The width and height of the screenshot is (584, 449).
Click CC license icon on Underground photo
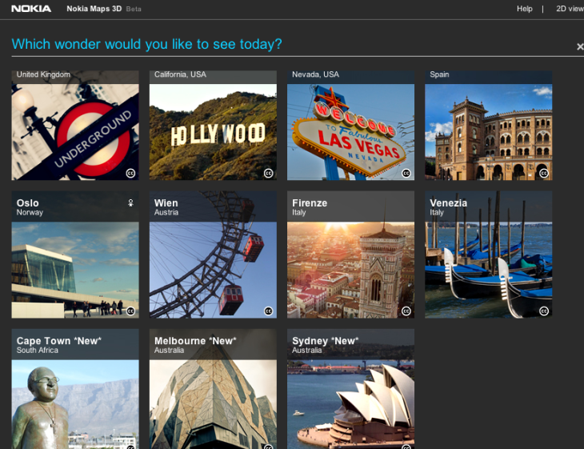[x=130, y=173]
